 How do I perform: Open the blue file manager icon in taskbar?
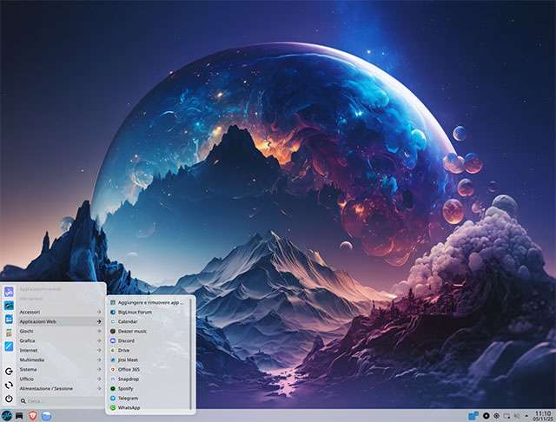coord(46,416)
